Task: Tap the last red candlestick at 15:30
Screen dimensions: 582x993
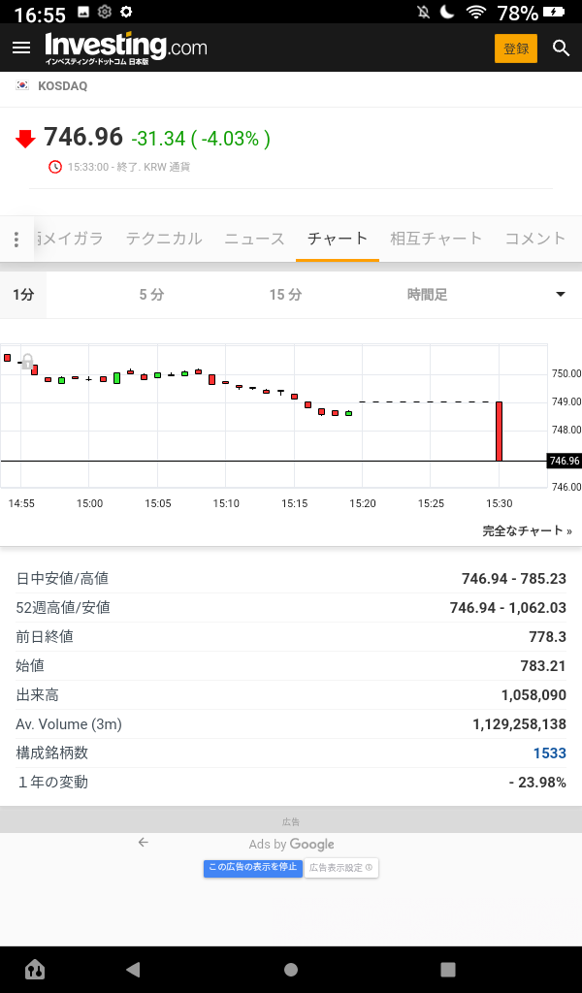Action: tap(500, 432)
